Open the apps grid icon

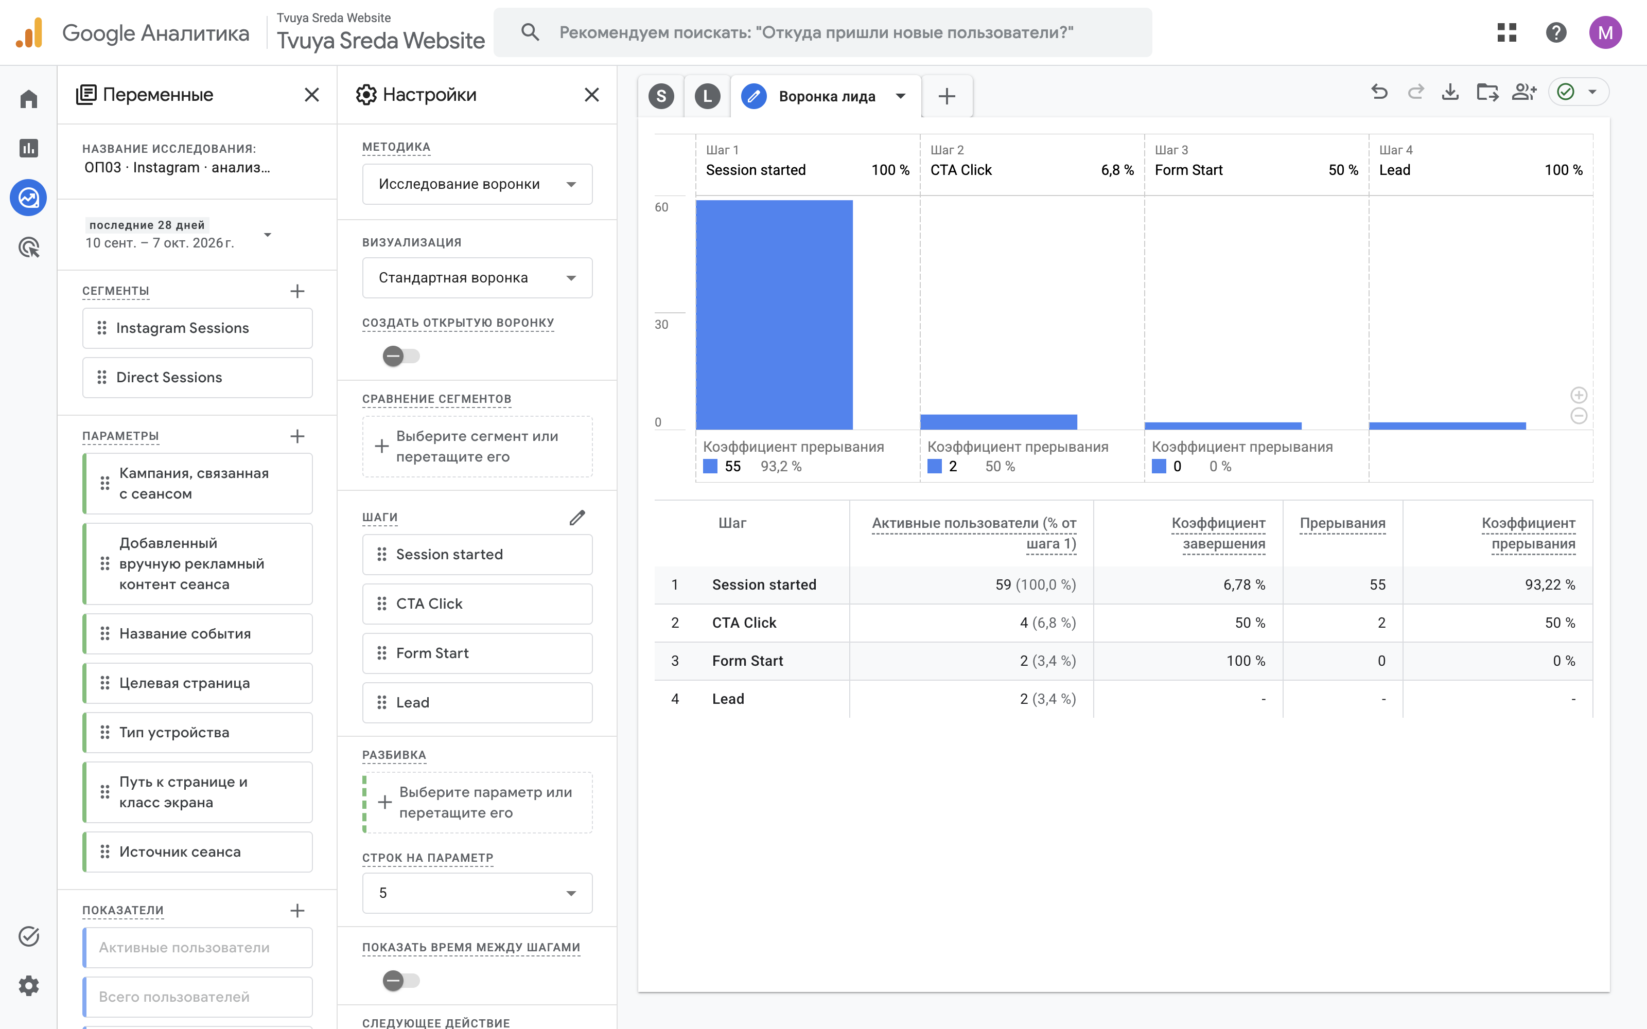pyautogui.click(x=1507, y=32)
